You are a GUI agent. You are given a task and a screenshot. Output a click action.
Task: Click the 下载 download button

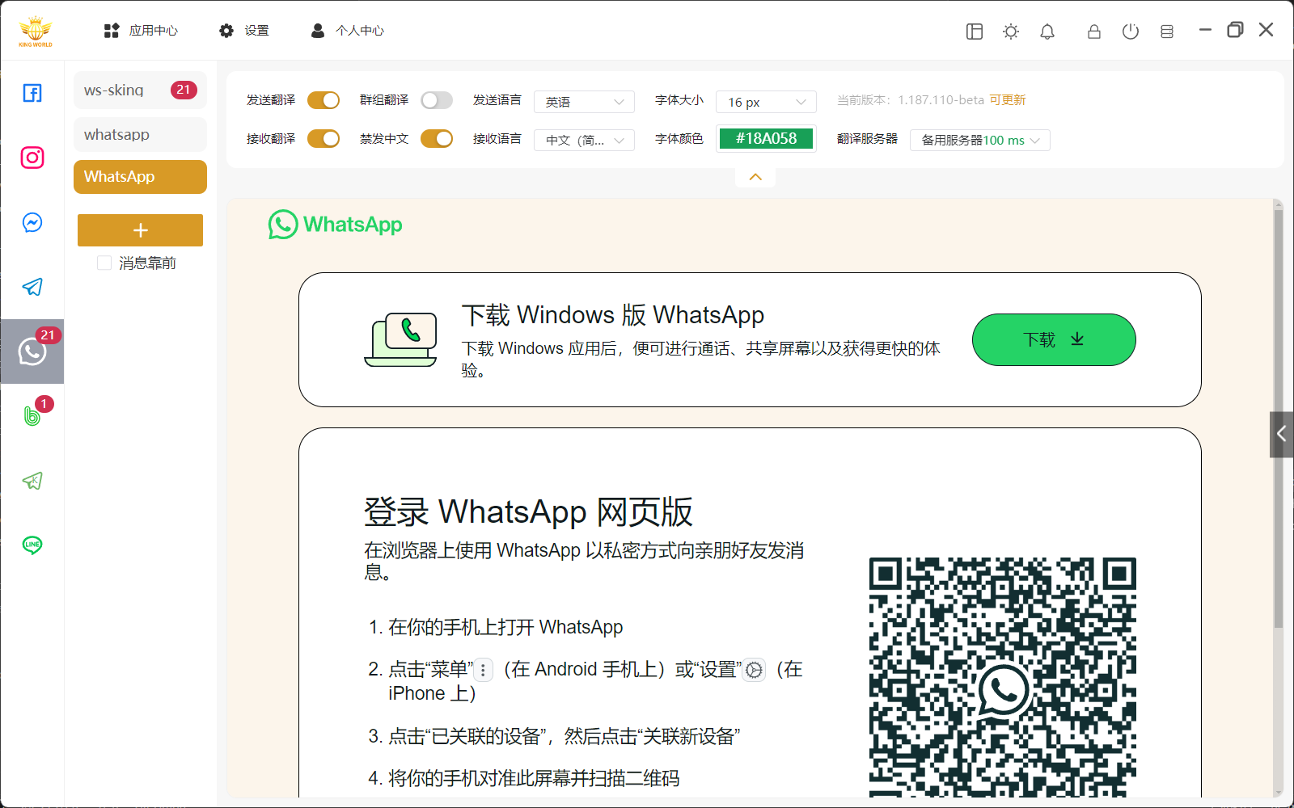(1053, 339)
